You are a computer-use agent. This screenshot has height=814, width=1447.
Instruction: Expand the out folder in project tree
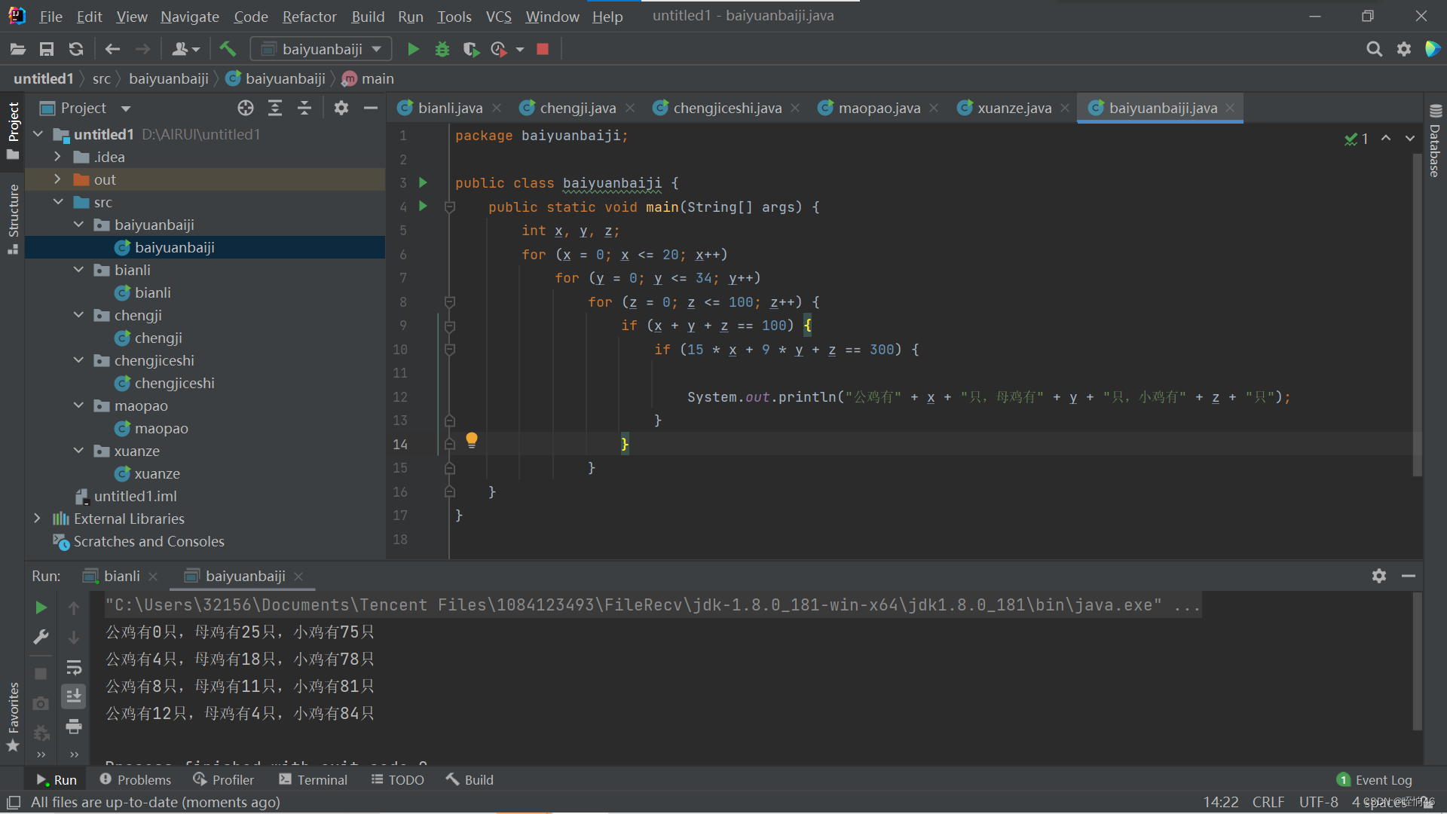point(57,179)
